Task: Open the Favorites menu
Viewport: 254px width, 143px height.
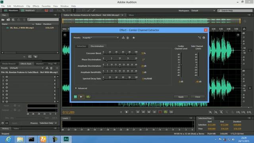Action: point(46,6)
